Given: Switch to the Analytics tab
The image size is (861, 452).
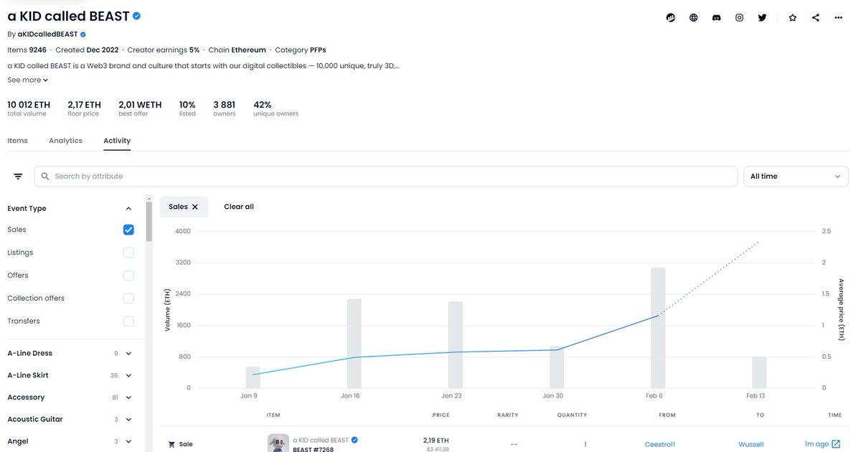Looking at the screenshot, I should pyautogui.click(x=65, y=140).
